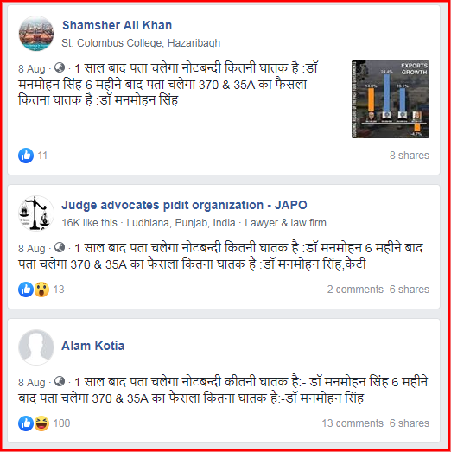This screenshot has height=452, width=451.
Task: Open Alam Kotia's default avatar
Action: click(x=36, y=347)
